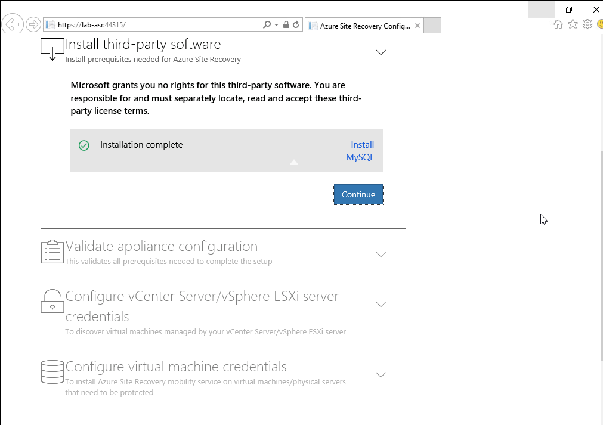Click the security lock icon in address bar
Viewport: 603px width, 425px height.
tap(286, 24)
